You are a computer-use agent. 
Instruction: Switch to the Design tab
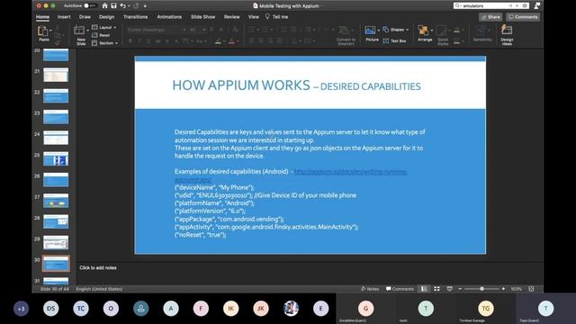(x=106, y=17)
